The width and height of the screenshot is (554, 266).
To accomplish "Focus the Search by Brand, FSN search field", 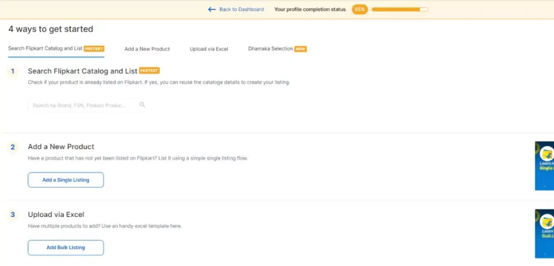I will tap(87, 105).
